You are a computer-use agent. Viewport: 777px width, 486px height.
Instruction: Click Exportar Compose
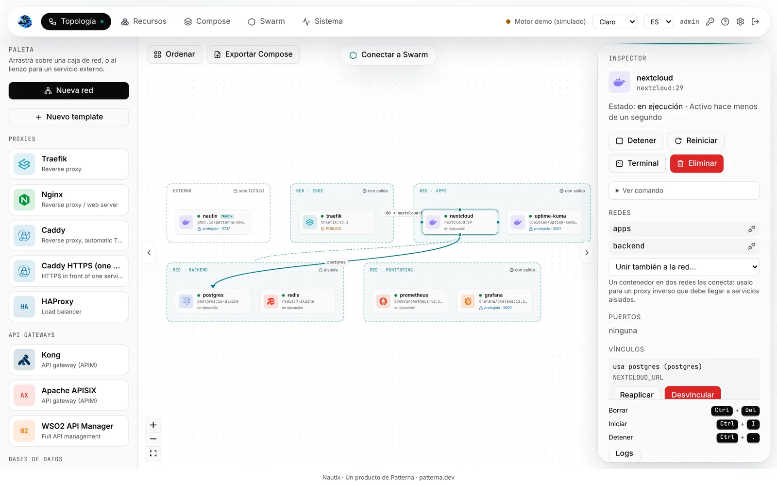[x=253, y=54]
